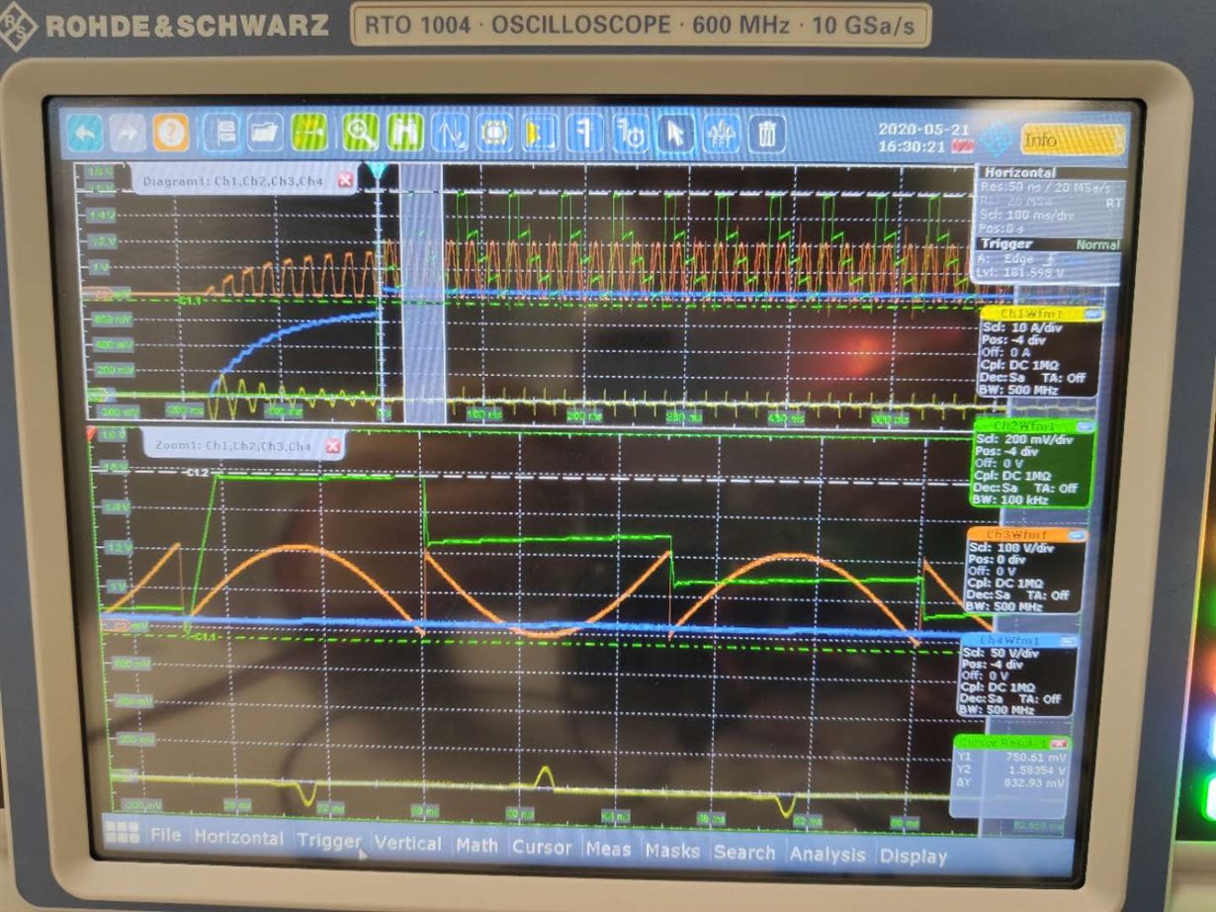Open the settings list icon in toolbar
1216x912 pixels.
(x=223, y=133)
